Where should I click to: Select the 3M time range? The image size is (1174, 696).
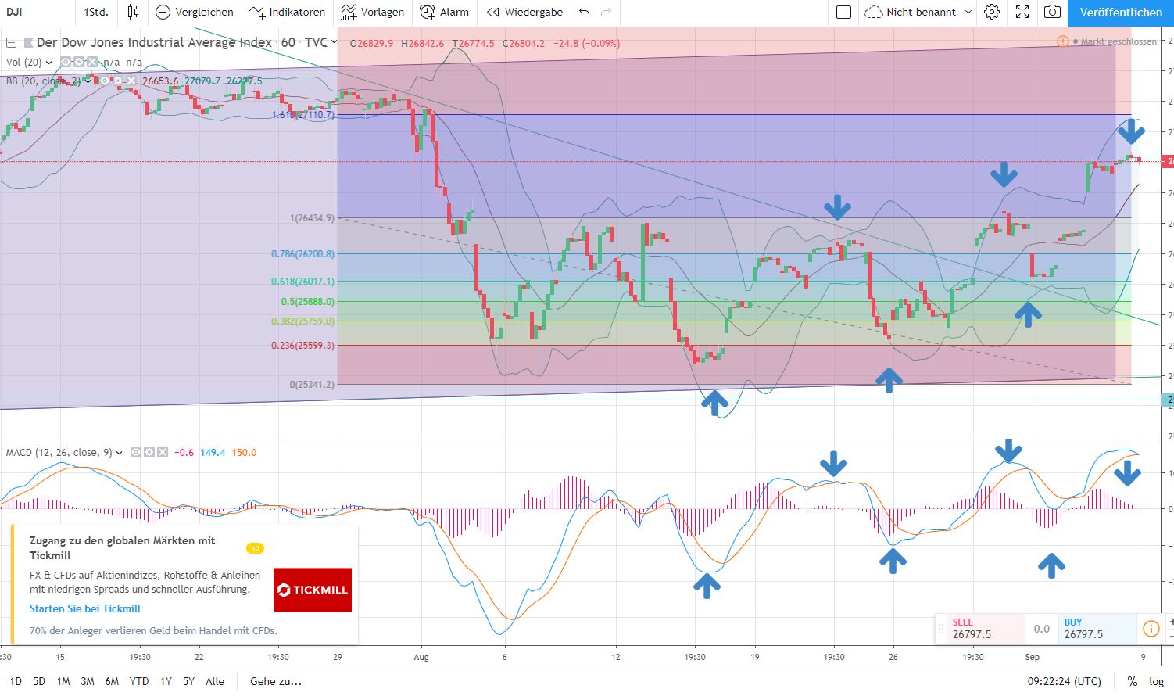coord(88,681)
